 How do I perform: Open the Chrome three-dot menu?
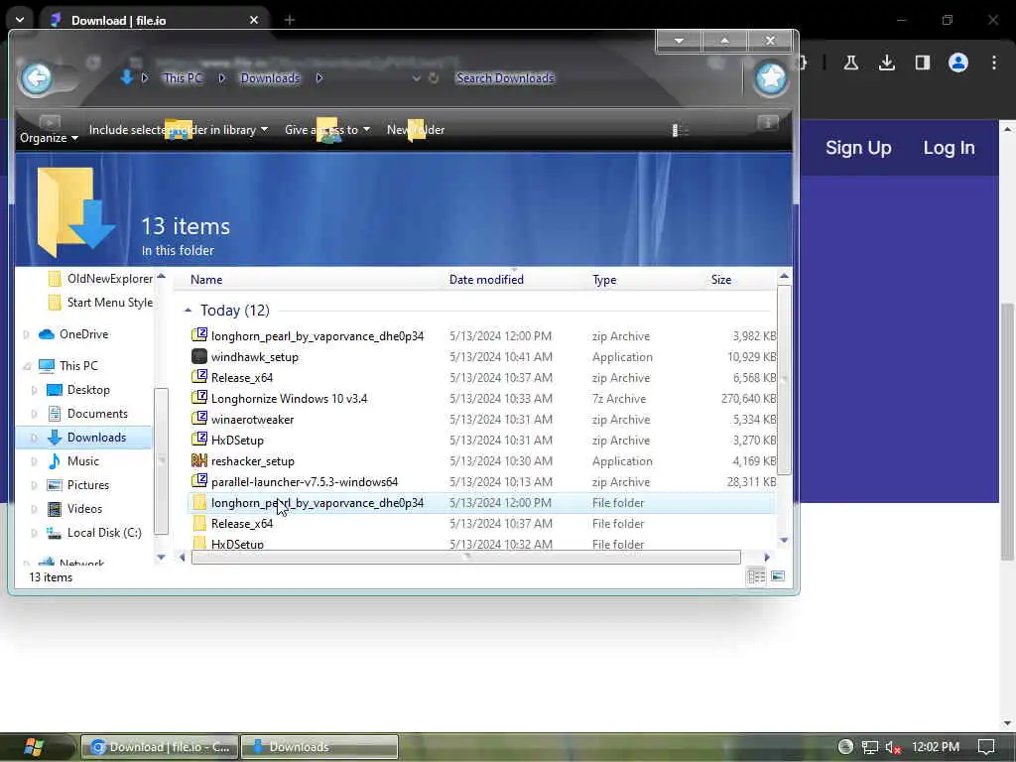pos(994,63)
